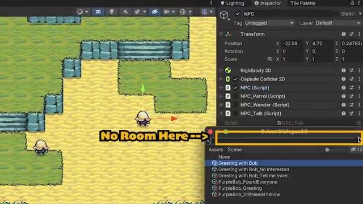This screenshot has width=363, height=204.
Task: Toggle the Static checkbox
Action: click(337, 14)
